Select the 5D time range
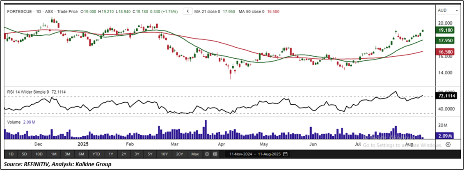Viewport: 464px width, 170px height. tap(25, 154)
